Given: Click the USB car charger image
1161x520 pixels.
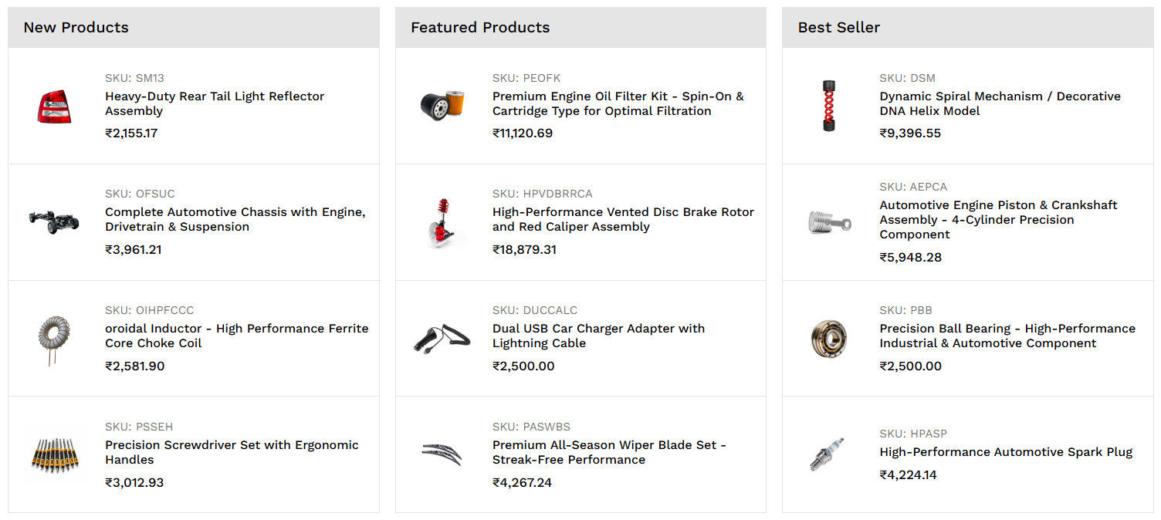Looking at the screenshot, I should point(442,339).
